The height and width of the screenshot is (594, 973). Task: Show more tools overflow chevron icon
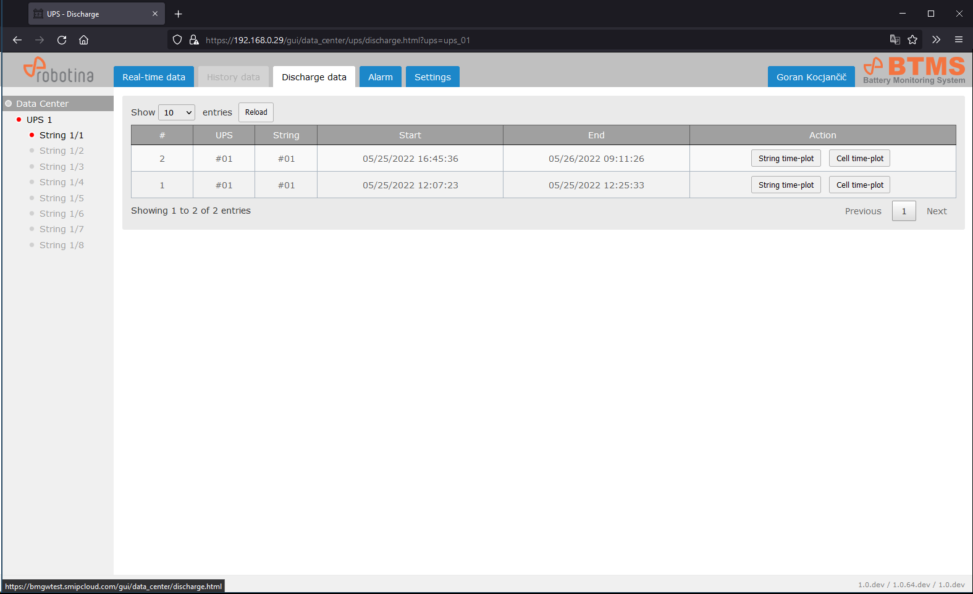(x=936, y=40)
